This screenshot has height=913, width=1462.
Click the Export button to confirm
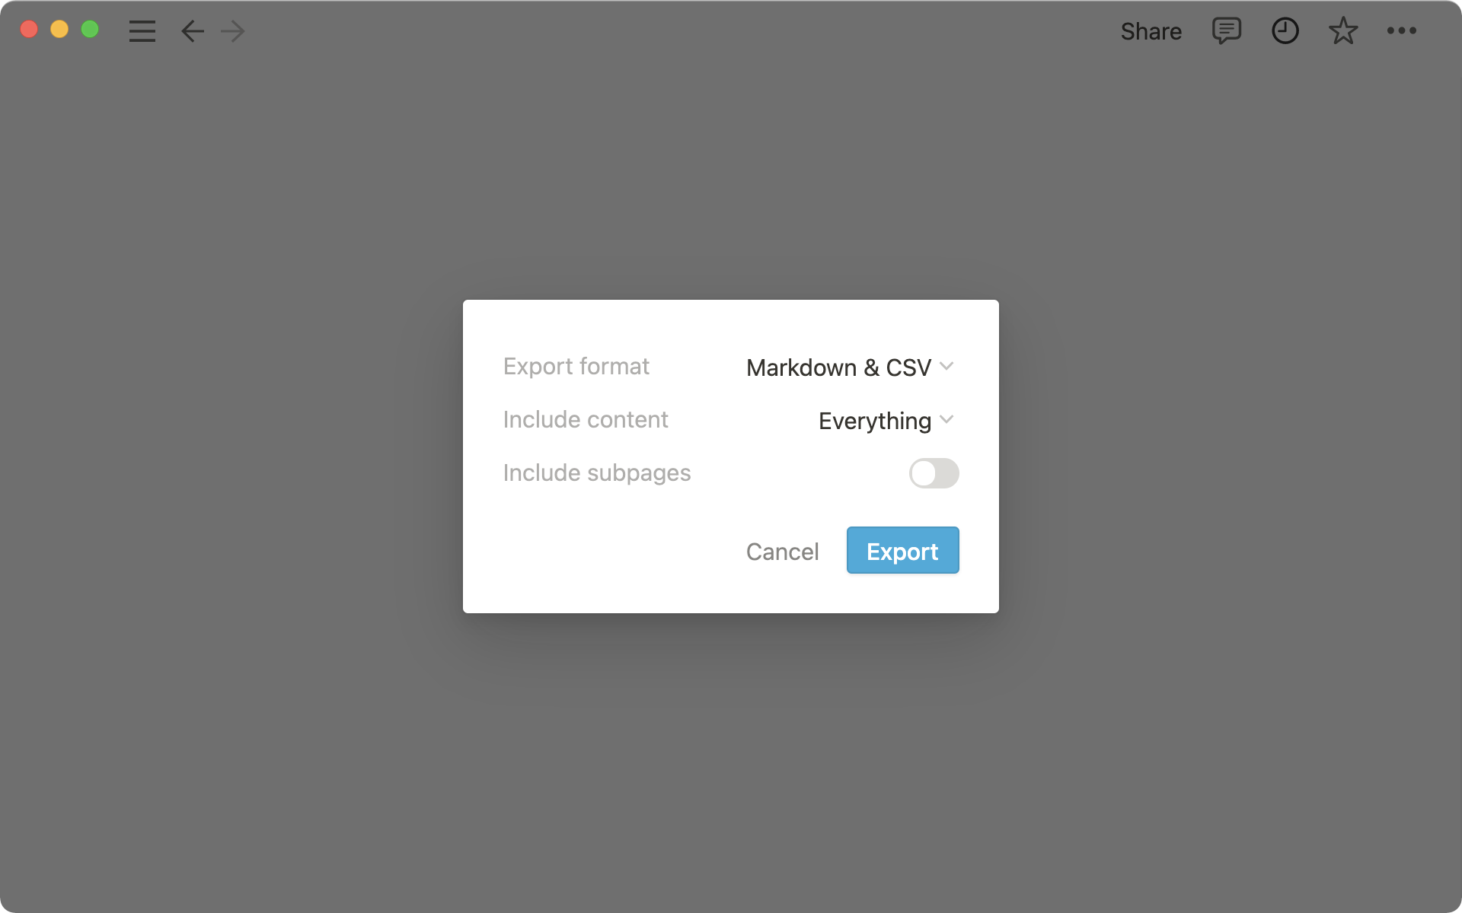pos(902,550)
